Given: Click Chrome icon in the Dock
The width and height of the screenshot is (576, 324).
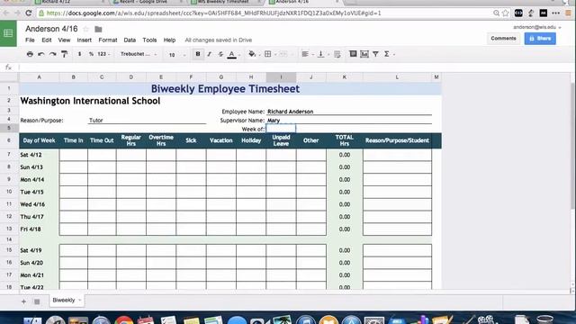Looking at the screenshot, I should 124,320.
